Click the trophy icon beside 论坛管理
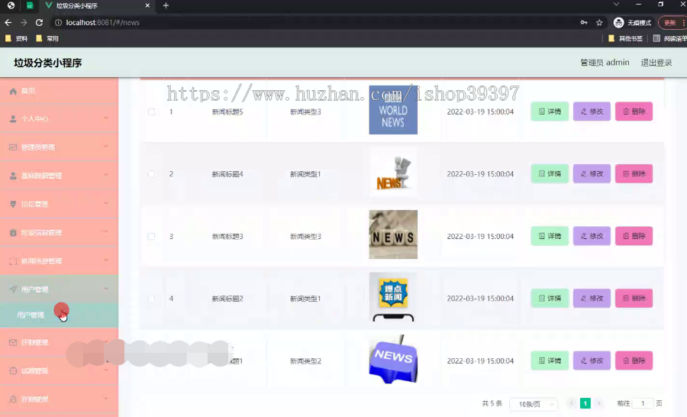 pyautogui.click(x=13, y=205)
